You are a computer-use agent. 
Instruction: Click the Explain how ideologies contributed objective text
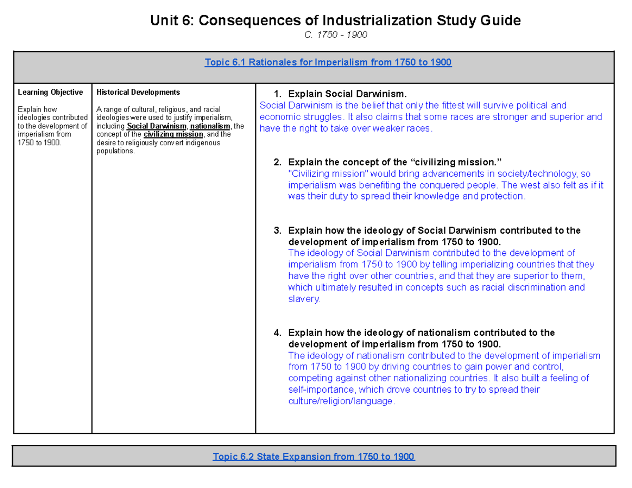(x=52, y=126)
